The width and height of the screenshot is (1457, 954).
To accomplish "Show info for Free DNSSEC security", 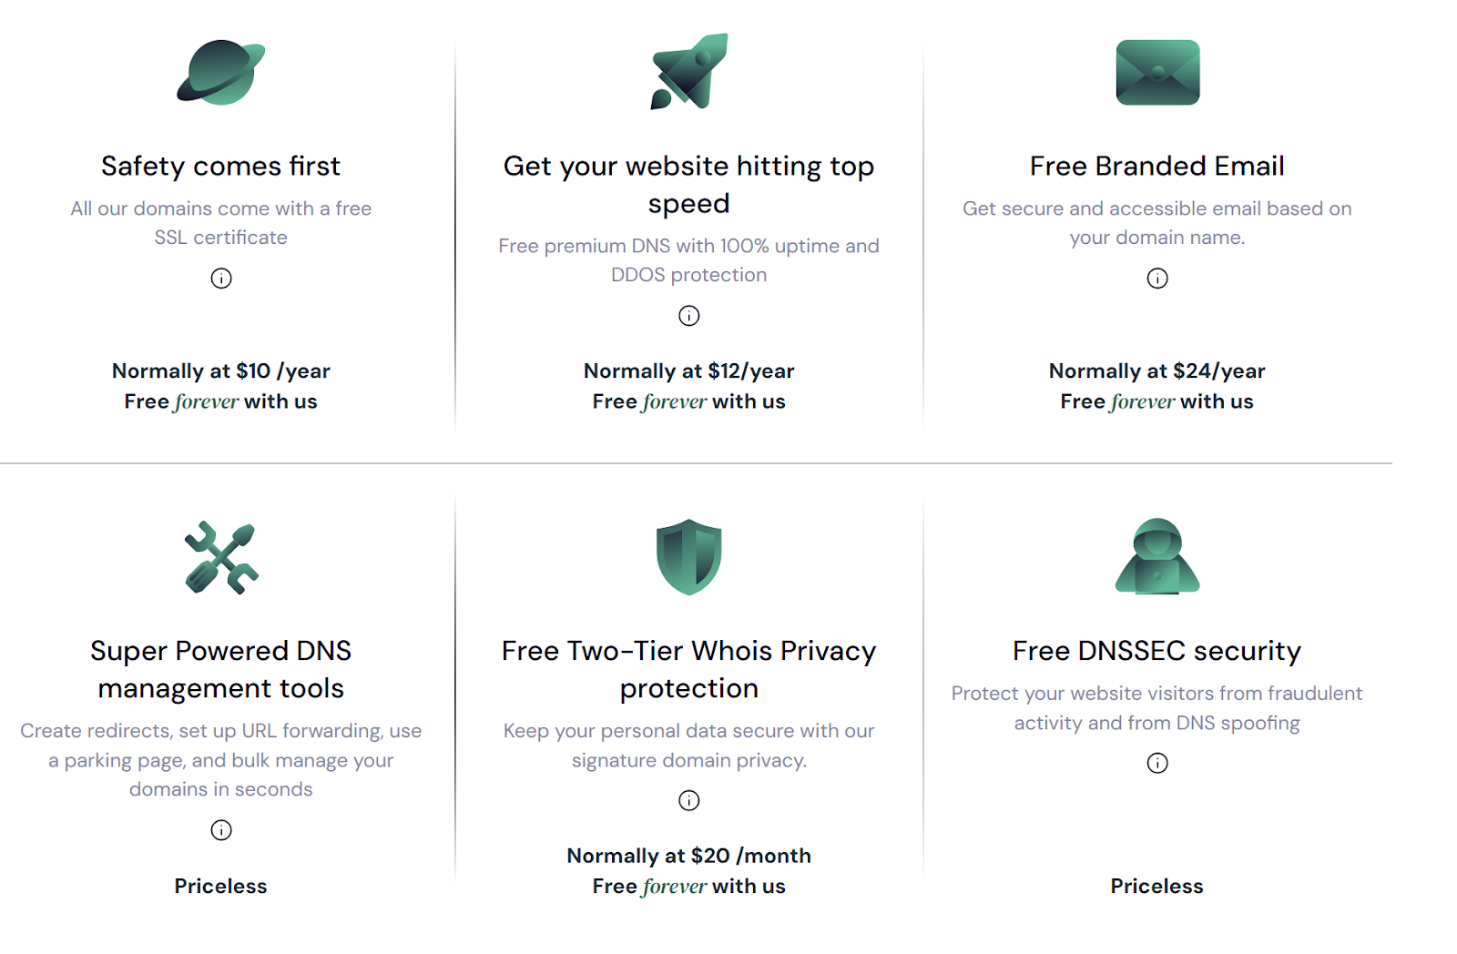I will click(x=1157, y=763).
